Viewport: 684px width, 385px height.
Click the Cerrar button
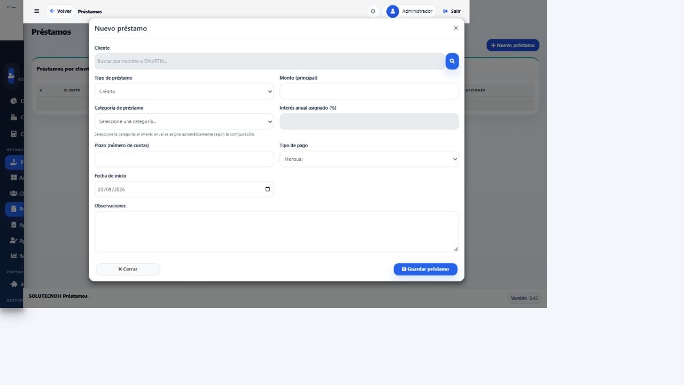click(128, 269)
